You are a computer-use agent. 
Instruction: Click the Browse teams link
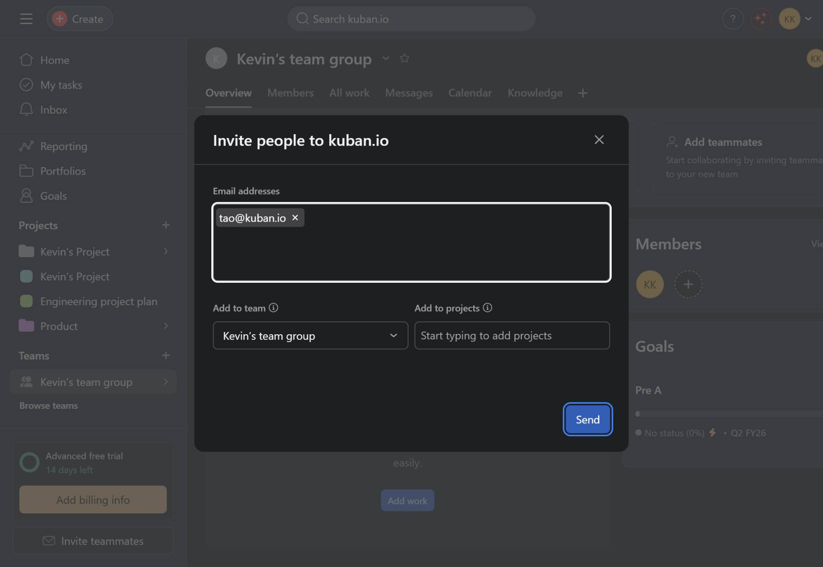48,405
